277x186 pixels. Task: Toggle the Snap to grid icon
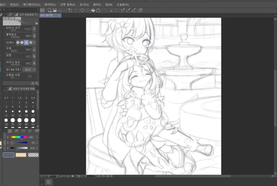134,11
